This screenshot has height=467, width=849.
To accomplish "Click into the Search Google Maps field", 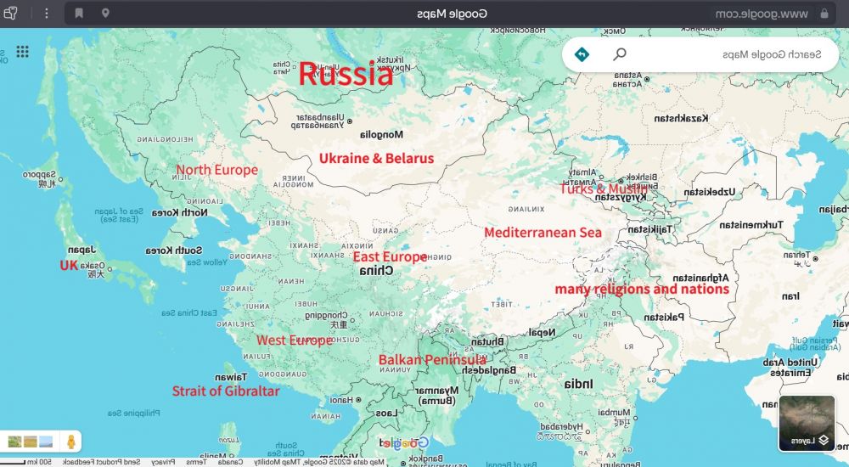I will coord(726,54).
